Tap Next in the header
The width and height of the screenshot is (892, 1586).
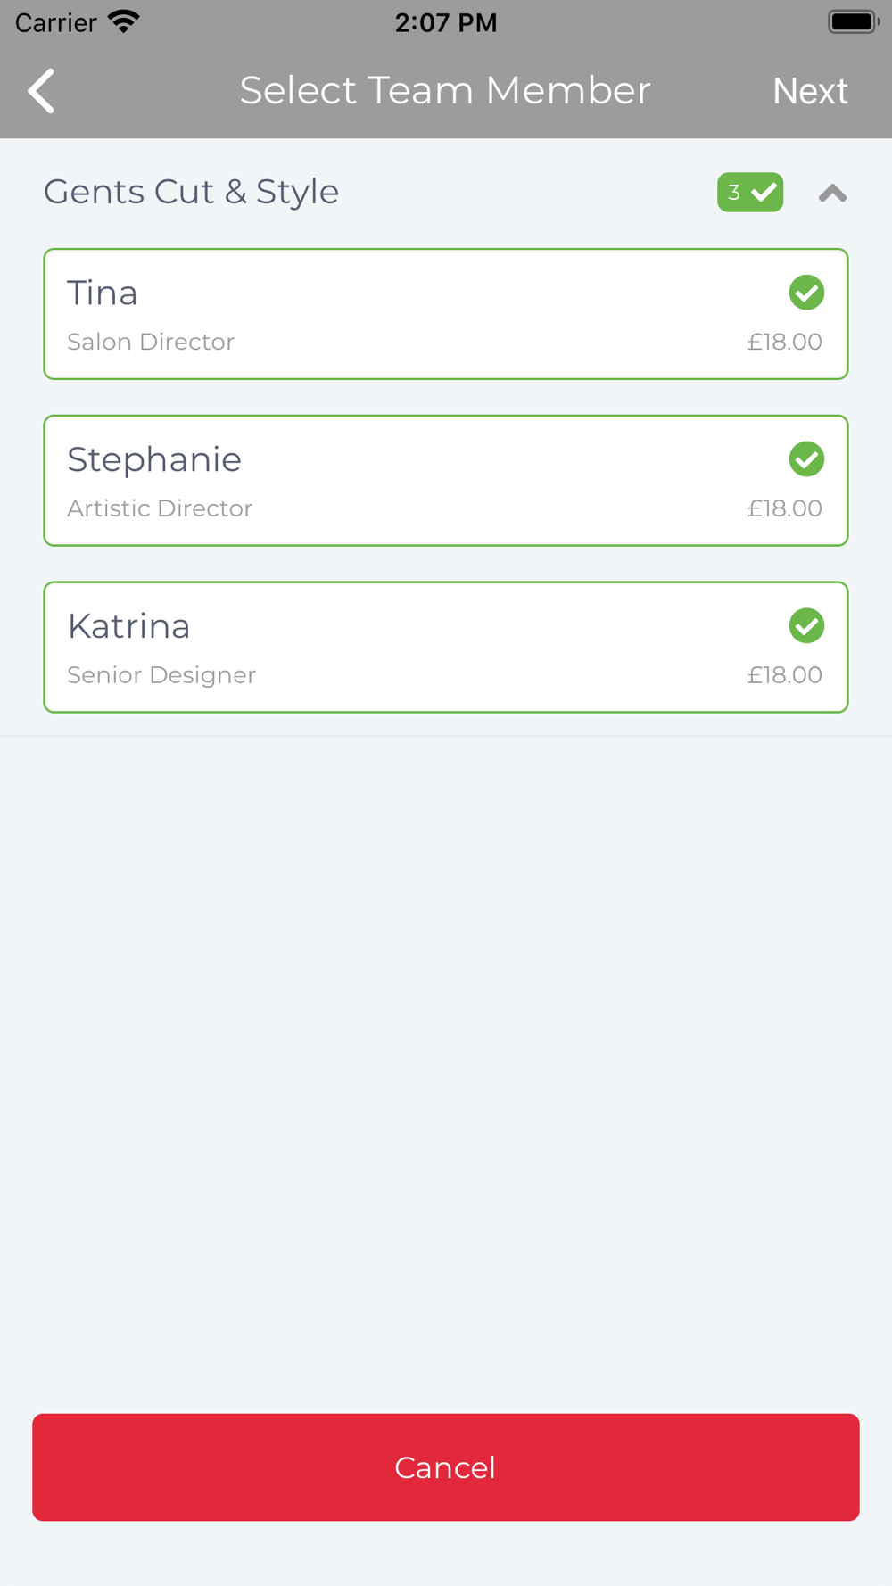(810, 91)
